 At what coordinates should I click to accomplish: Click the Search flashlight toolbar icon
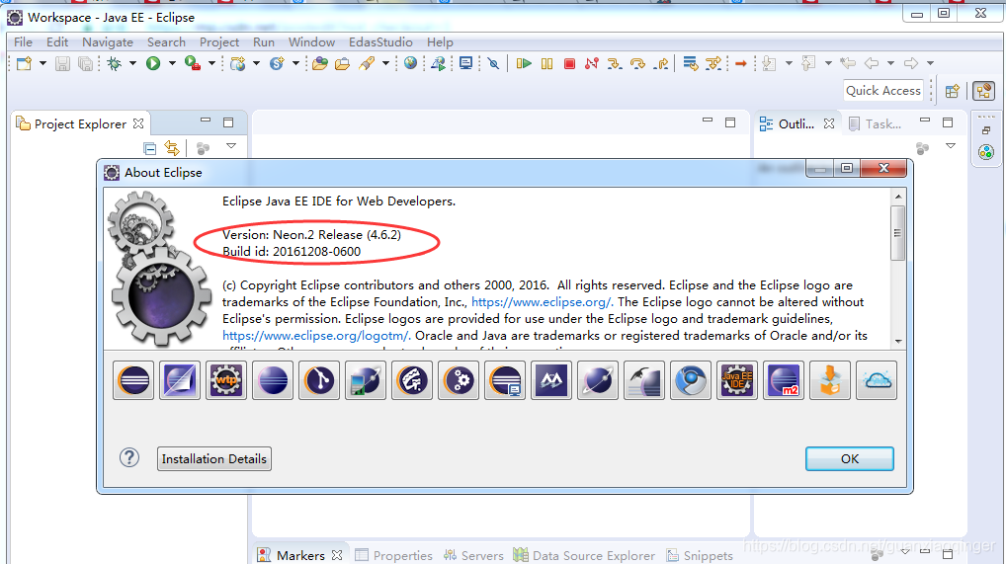pos(367,63)
